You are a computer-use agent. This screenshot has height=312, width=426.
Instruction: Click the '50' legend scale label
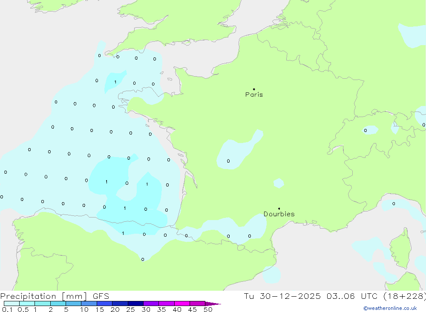(208, 309)
